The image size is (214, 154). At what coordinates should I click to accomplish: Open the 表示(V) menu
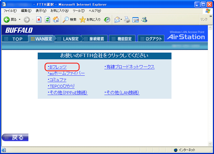click(41, 11)
